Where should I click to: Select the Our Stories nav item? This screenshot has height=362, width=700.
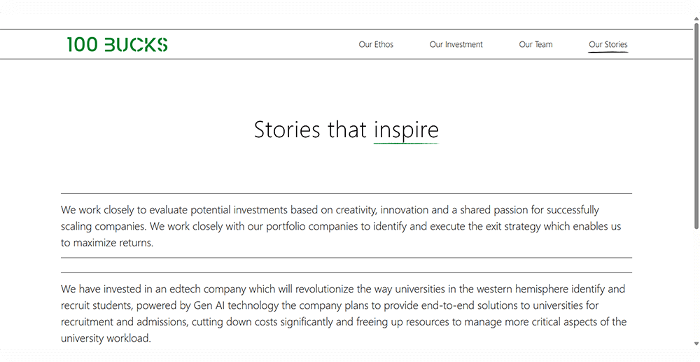tap(608, 45)
